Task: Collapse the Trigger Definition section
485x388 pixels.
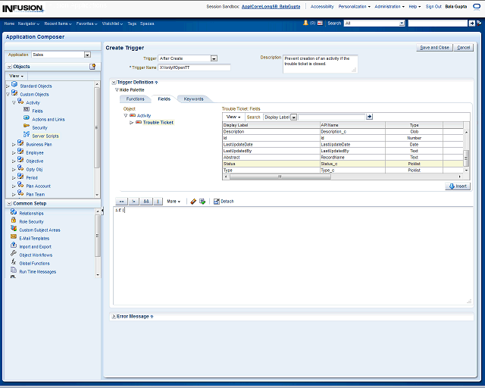Action: point(114,82)
